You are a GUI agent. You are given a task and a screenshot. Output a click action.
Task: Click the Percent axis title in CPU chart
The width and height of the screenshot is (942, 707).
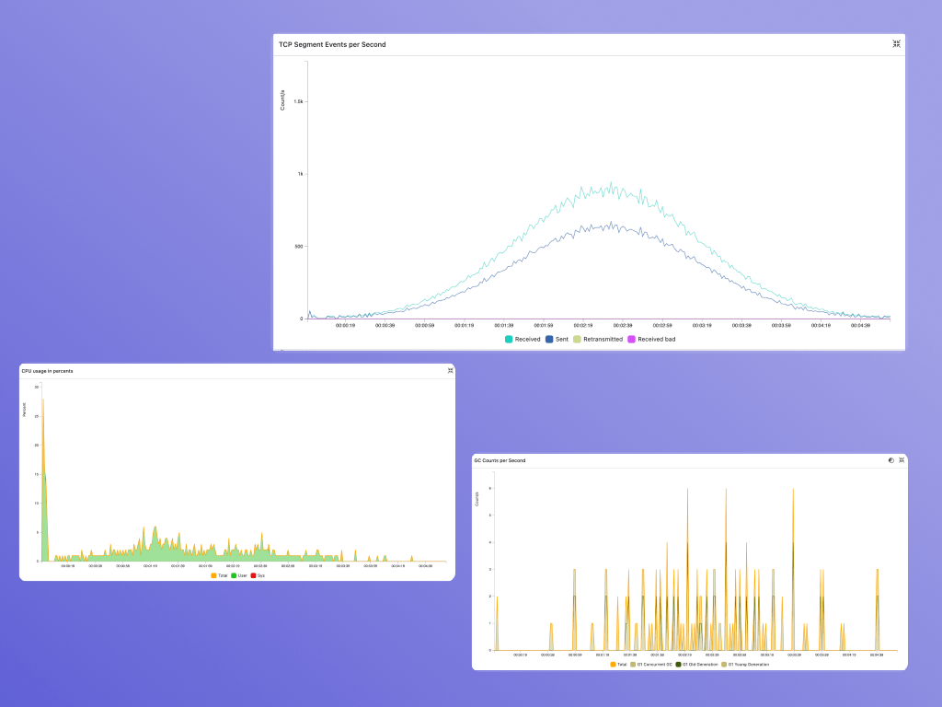click(24, 410)
